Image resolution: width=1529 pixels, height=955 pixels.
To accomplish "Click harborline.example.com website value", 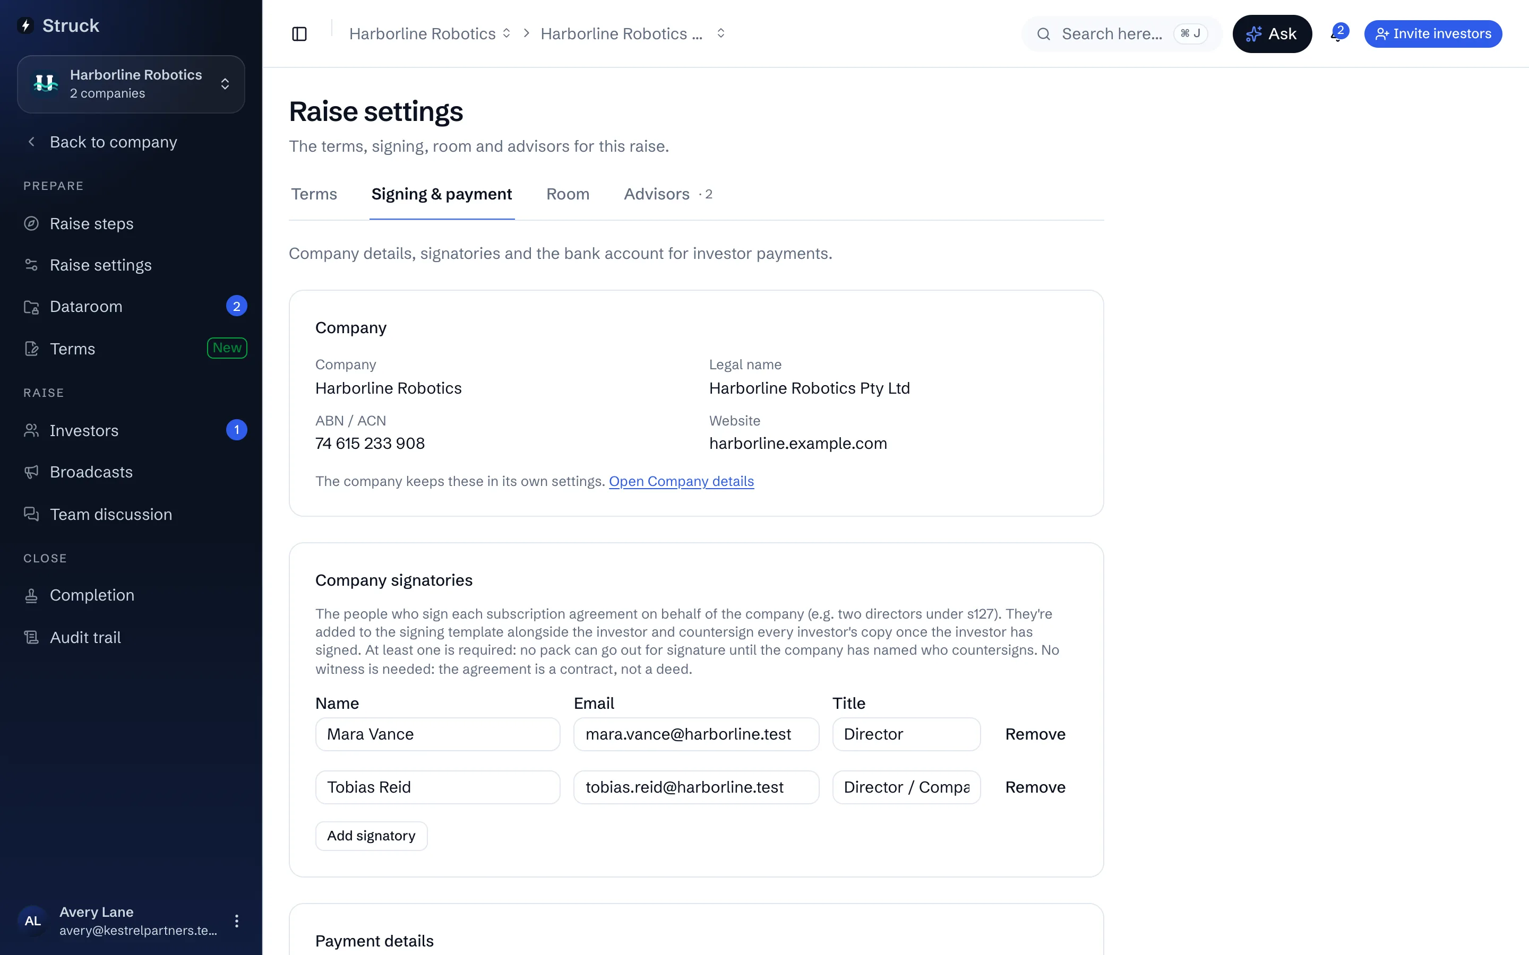I will [798, 444].
